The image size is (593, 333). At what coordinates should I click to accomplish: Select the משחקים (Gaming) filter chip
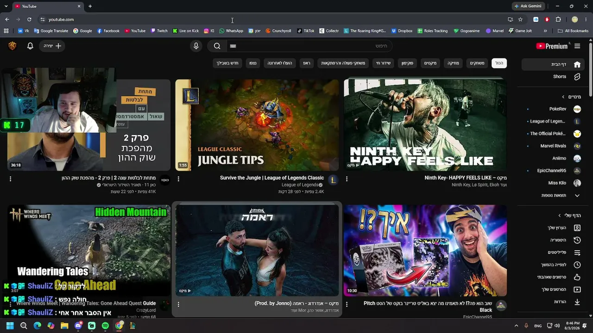coord(477,63)
